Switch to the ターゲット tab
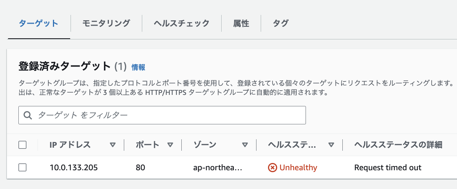Viewport: 457px width, 189px height. (x=39, y=24)
